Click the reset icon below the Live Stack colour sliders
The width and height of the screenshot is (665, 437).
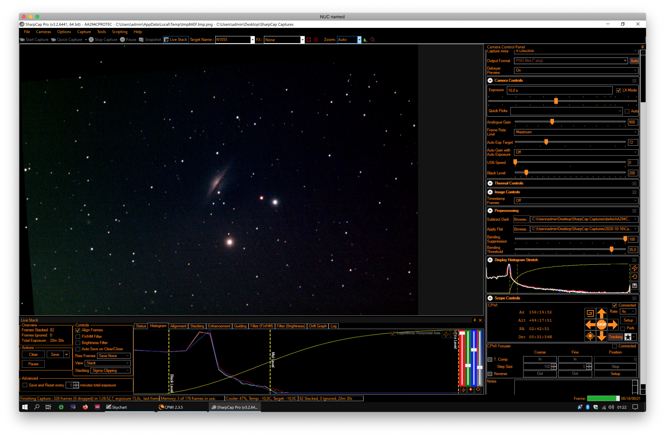coord(478,390)
